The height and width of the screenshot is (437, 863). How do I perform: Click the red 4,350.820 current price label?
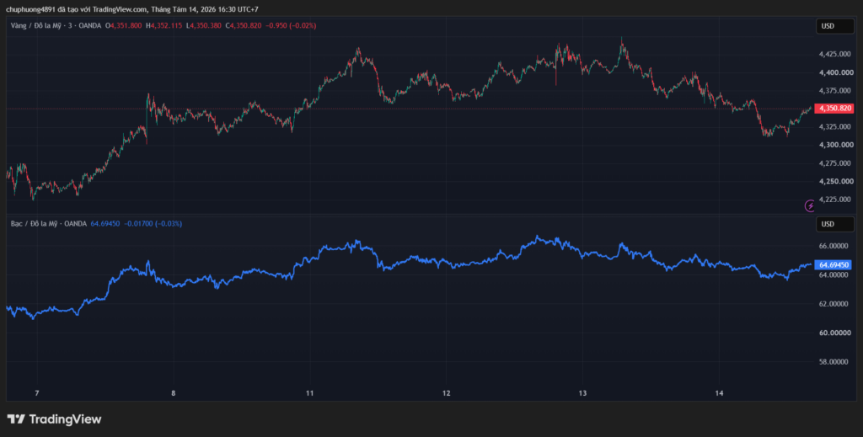834,109
